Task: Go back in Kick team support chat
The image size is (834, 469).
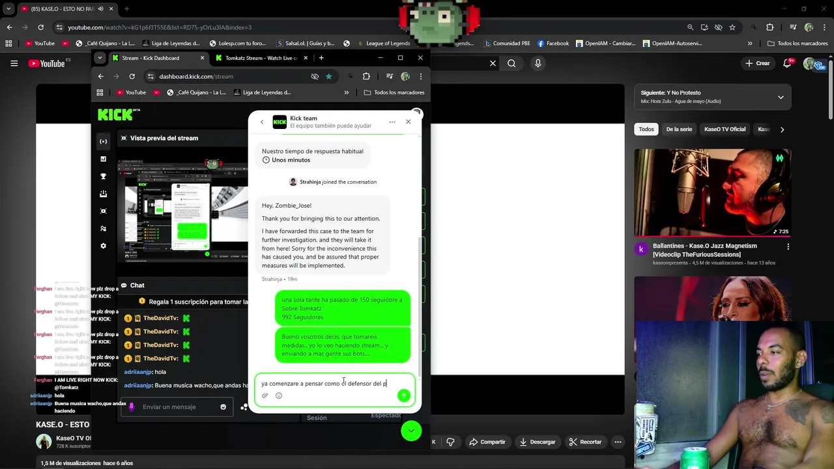Action: (x=262, y=122)
